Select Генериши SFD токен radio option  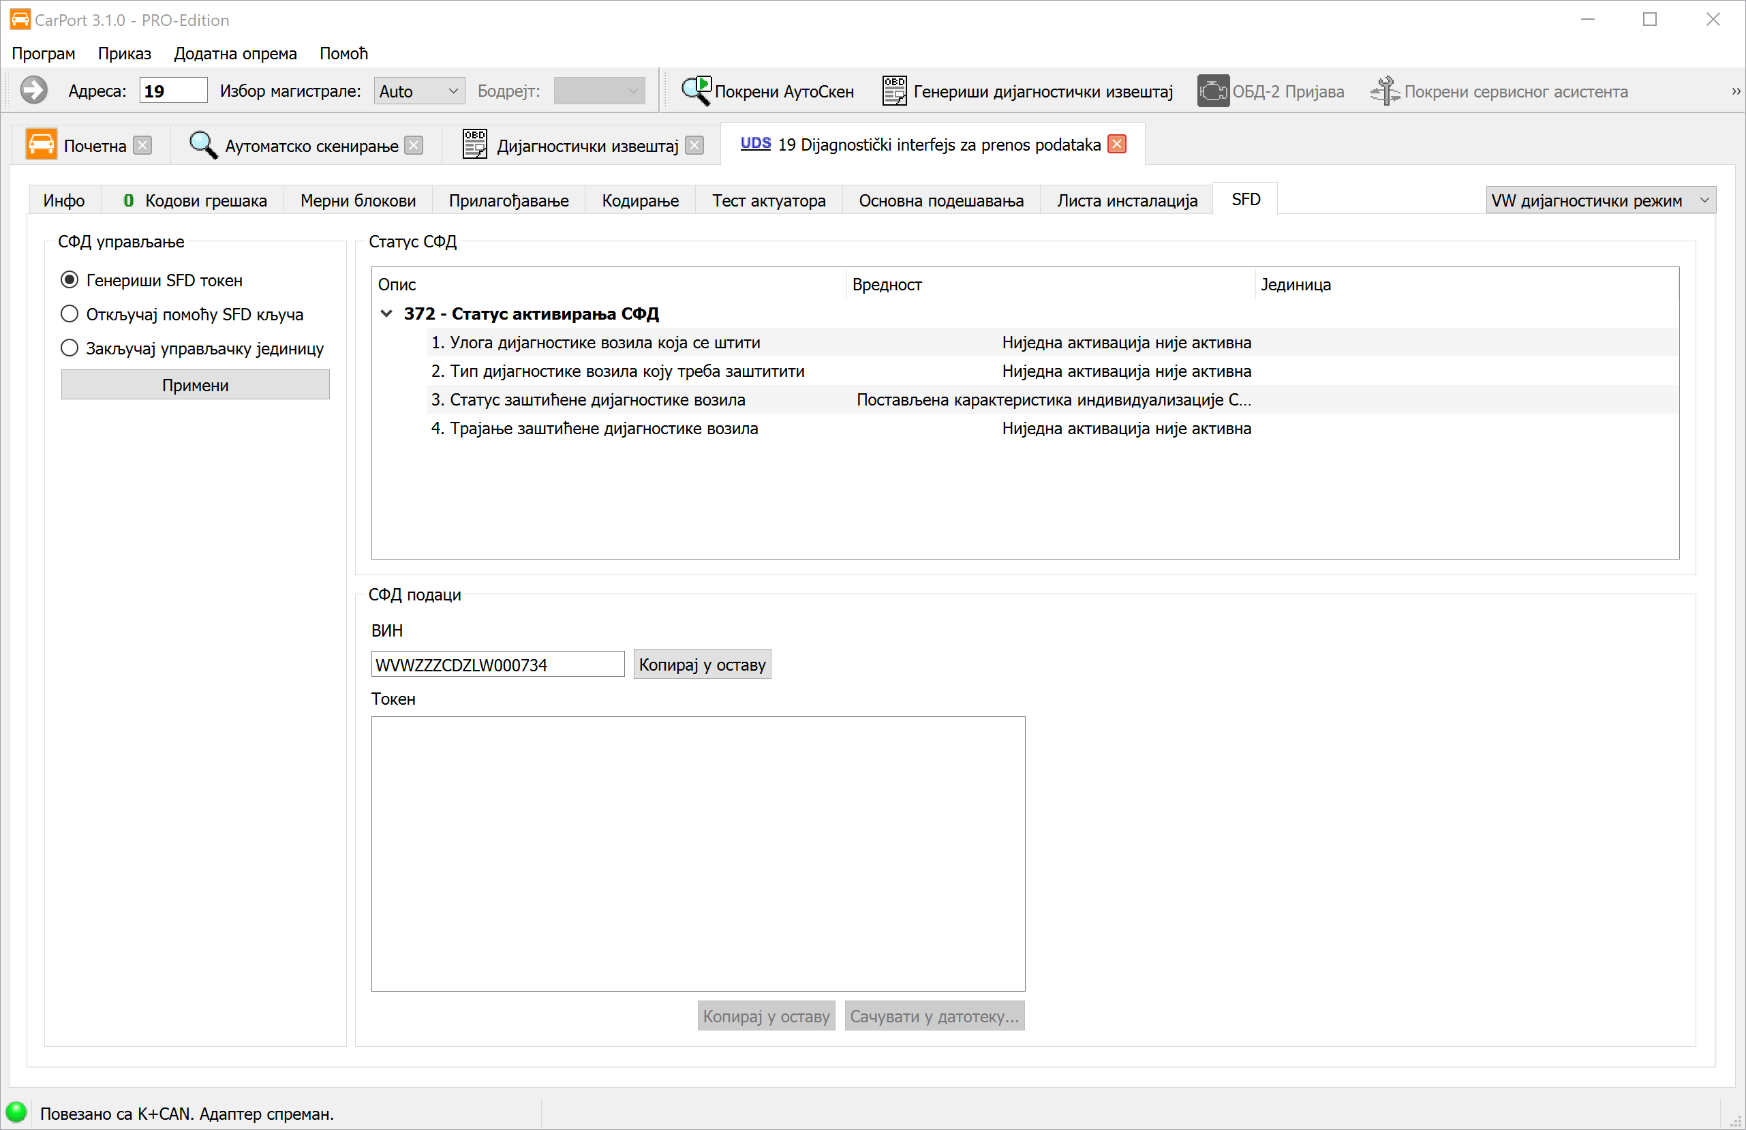[x=70, y=279]
